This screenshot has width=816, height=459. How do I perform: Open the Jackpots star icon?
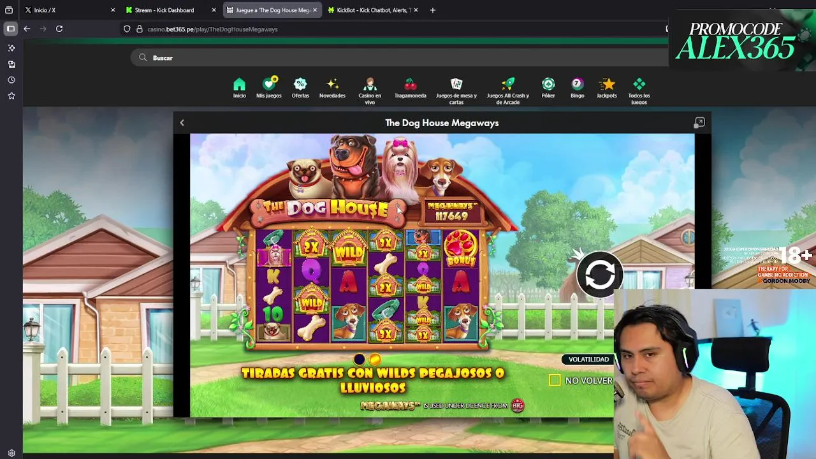point(607,88)
